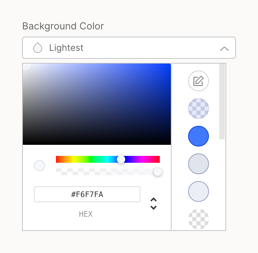Select the transparent light-blue checkered swatch

point(199,109)
